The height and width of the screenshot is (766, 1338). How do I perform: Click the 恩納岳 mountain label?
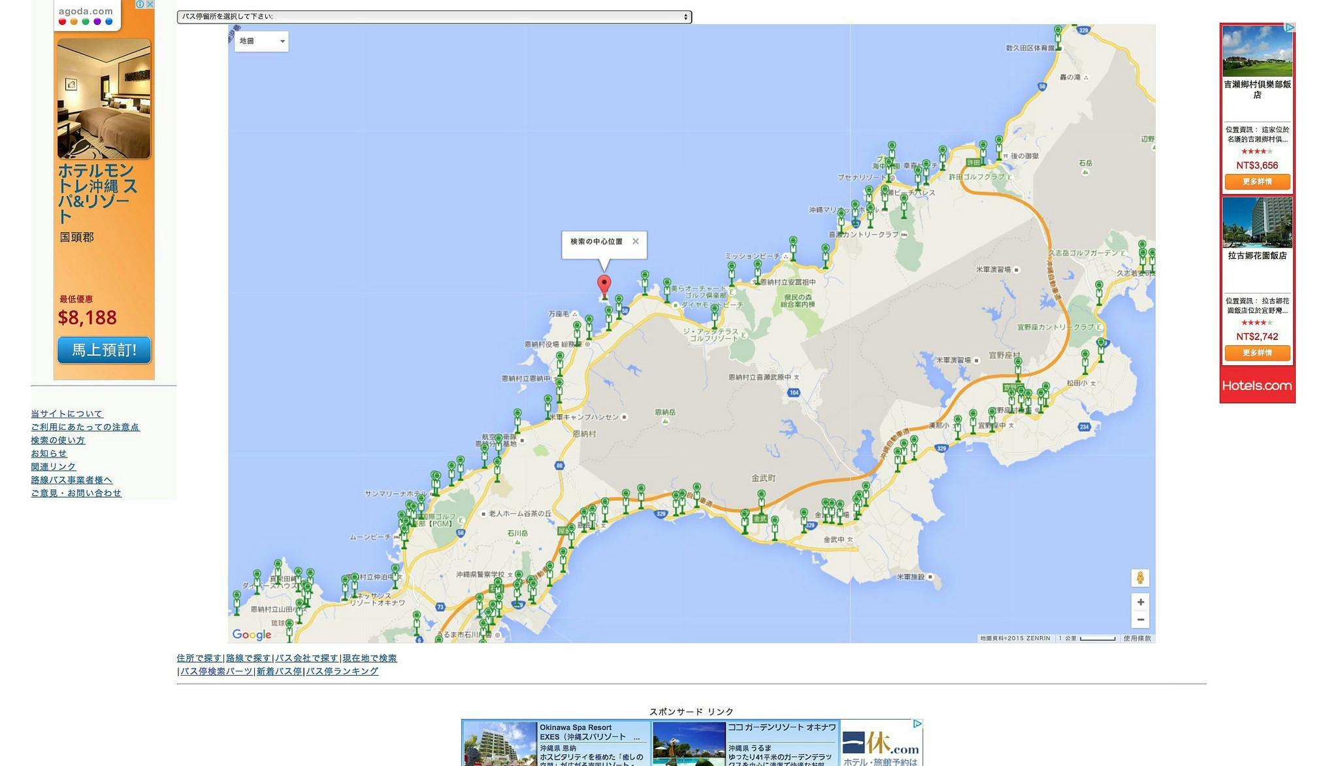click(665, 412)
